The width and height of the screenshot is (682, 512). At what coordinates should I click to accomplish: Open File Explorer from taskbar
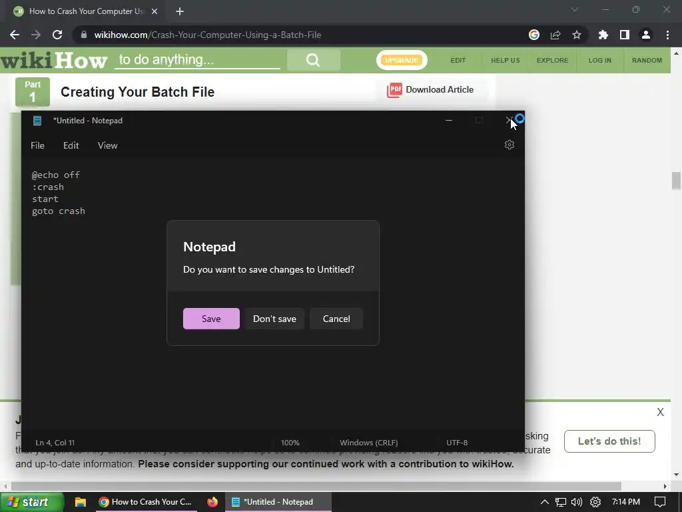(81, 502)
